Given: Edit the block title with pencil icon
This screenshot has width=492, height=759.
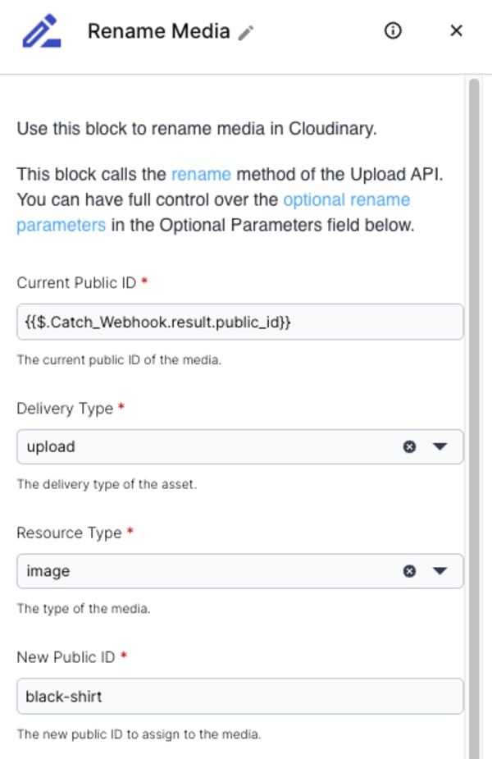Looking at the screenshot, I should [x=246, y=33].
